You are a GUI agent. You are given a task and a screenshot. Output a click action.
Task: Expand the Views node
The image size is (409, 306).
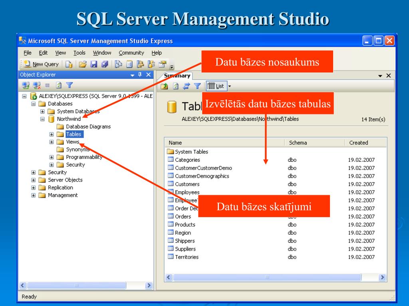[52, 142]
